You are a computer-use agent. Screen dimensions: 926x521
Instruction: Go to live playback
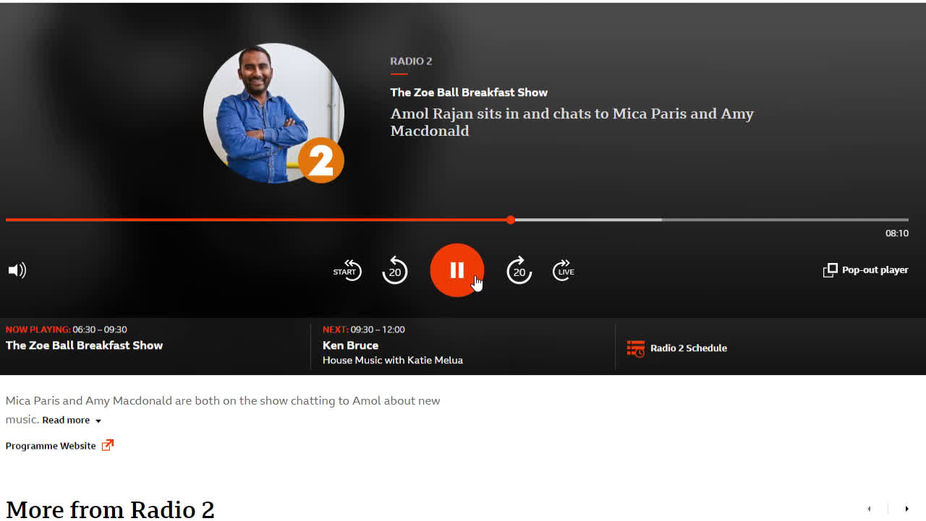[x=564, y=270]
